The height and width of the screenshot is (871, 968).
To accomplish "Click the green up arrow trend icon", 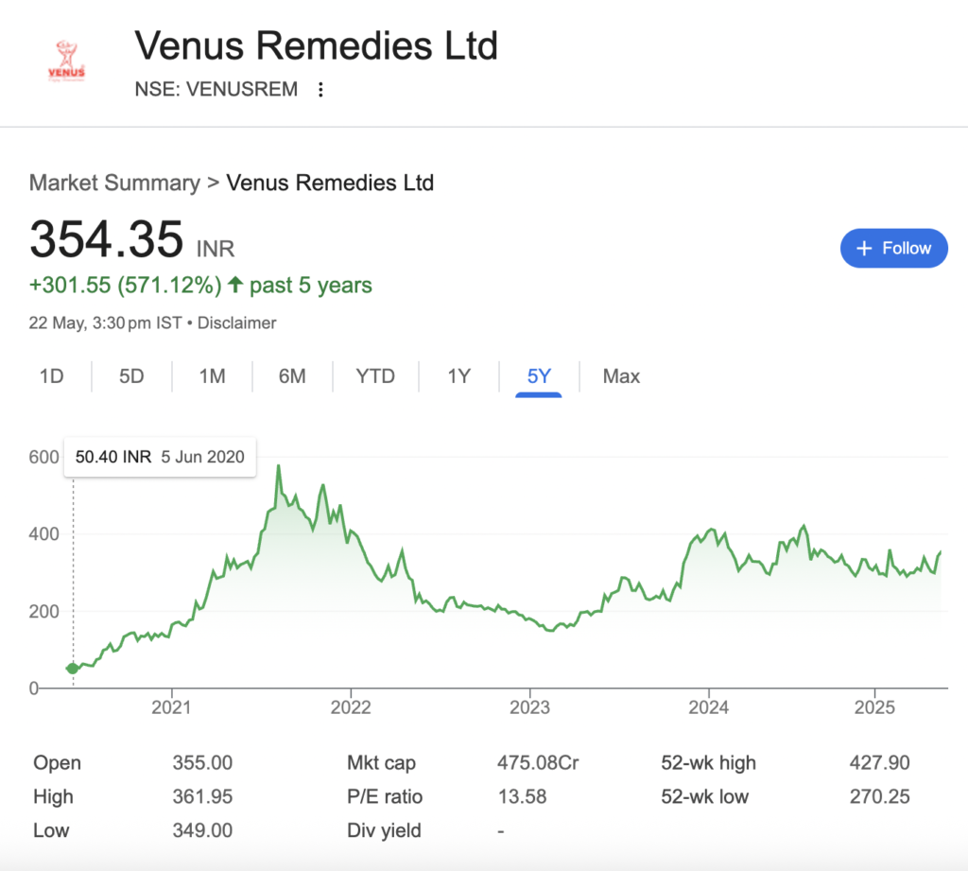I will point(235,285).
